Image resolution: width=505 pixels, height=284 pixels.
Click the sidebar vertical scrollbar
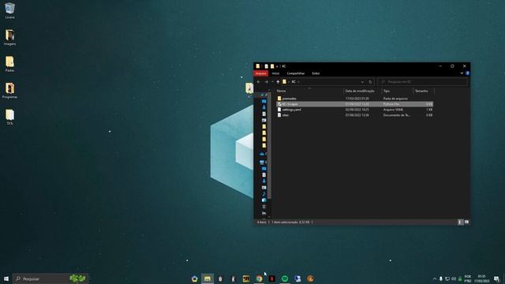269,145
